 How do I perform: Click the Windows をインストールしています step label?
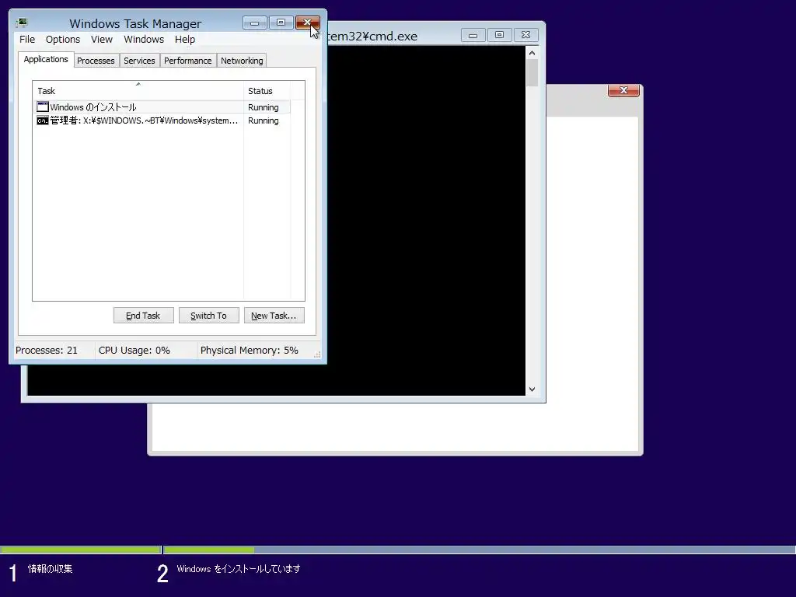pyautogui.click(x=238, y=568)
